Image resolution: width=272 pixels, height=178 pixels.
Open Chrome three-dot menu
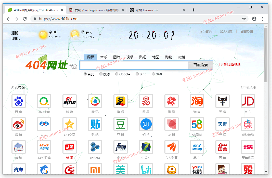(263, 19)
